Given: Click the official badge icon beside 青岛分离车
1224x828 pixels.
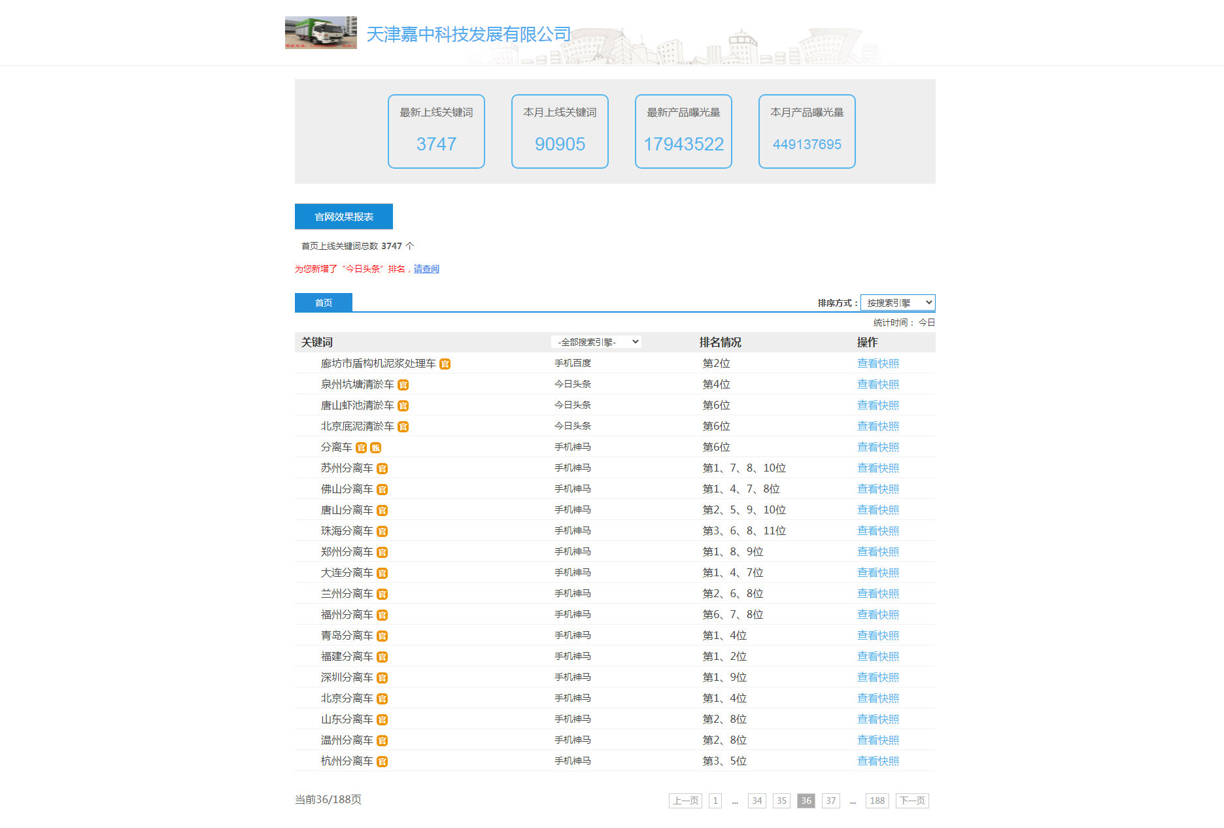Looking at the screenshot, I should click(x=382, y=636).
